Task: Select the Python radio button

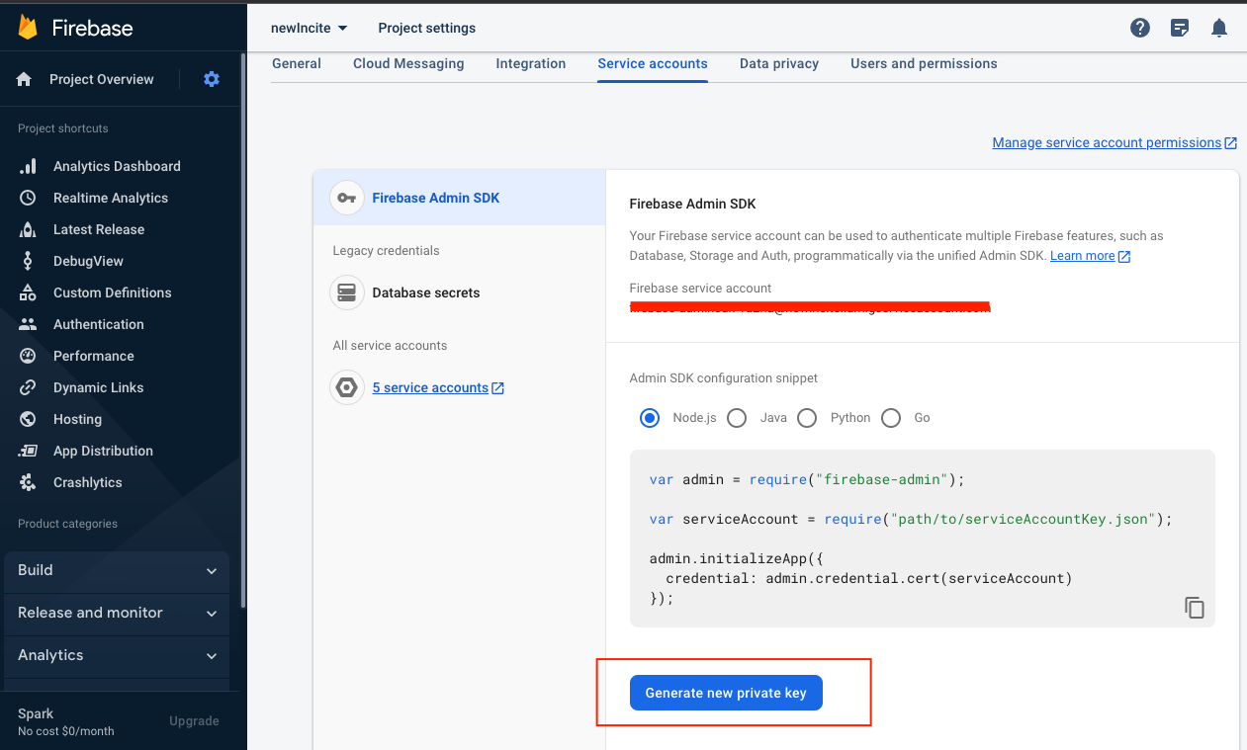Action: coord(807,418)
